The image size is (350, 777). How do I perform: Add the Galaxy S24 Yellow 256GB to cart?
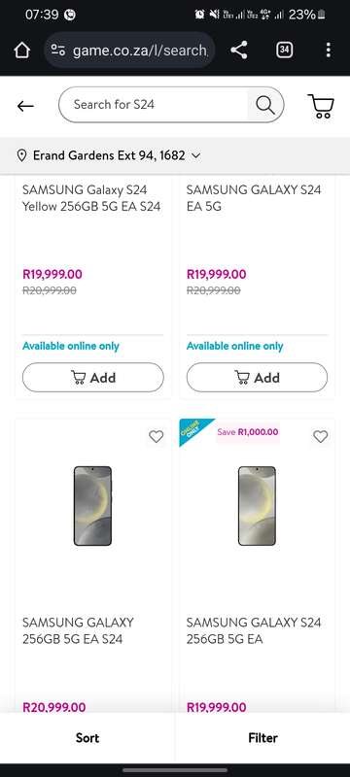93,378
